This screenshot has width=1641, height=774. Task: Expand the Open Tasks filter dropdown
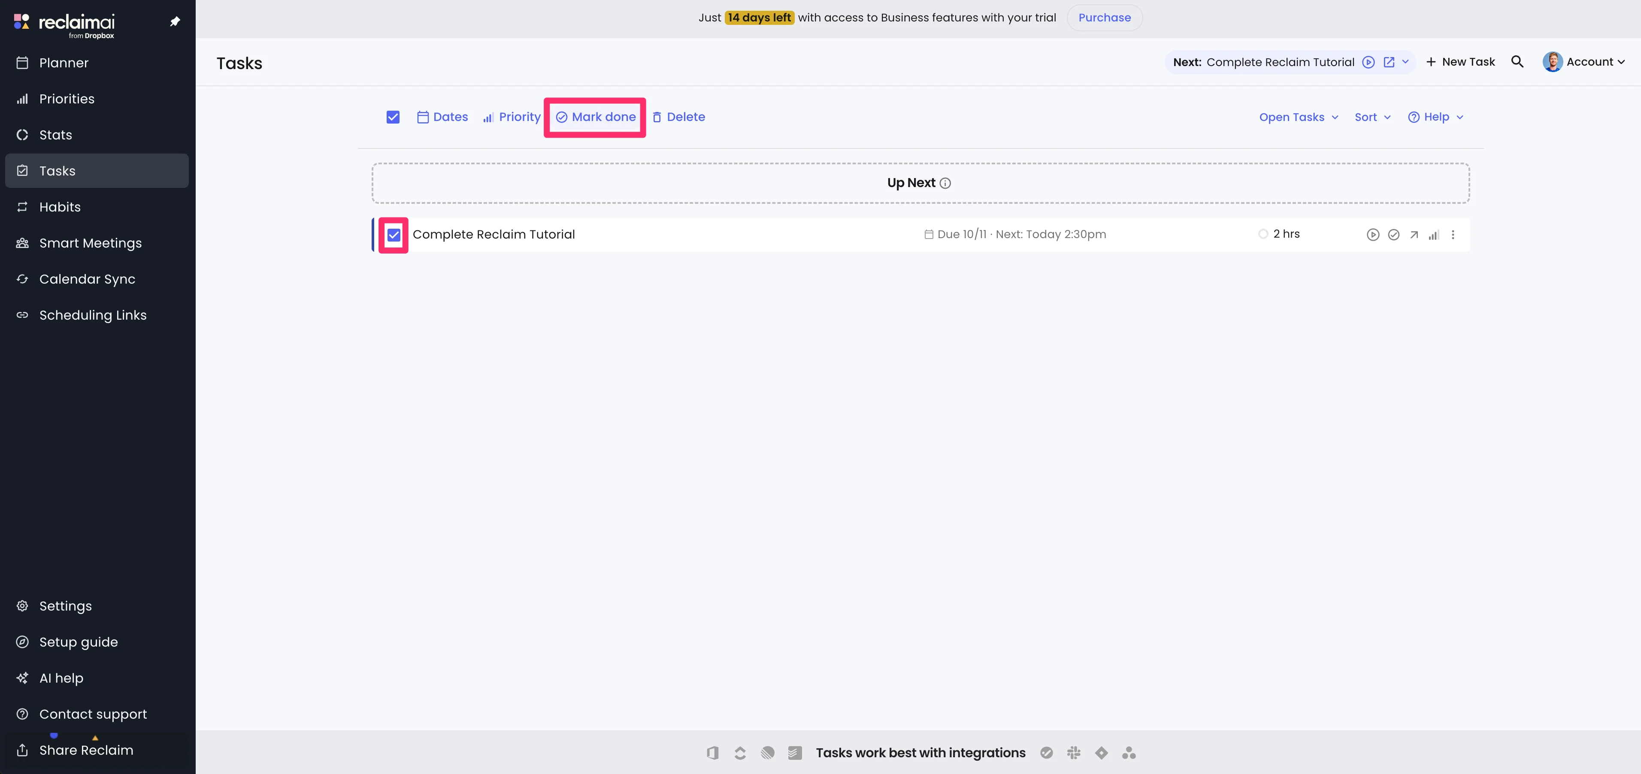coord(1298,117)
